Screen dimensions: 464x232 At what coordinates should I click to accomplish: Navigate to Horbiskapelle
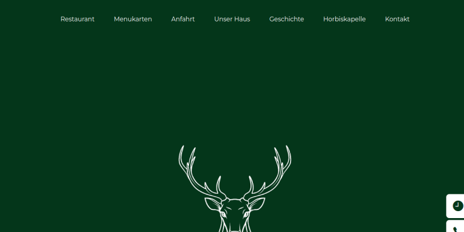click(x=344, y=19)
